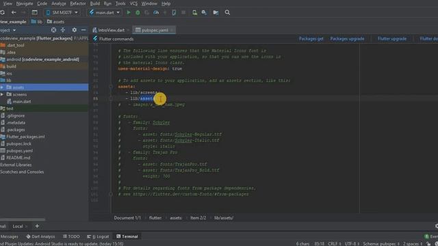Navigate back with left arrow icon
Viewport: 438px width, 246px height.
[x=14, y=12]
